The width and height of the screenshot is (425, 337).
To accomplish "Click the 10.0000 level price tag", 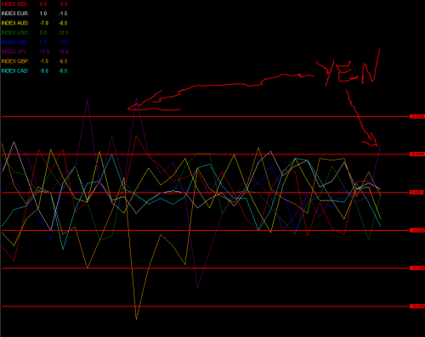I will [x=417, y=154].
